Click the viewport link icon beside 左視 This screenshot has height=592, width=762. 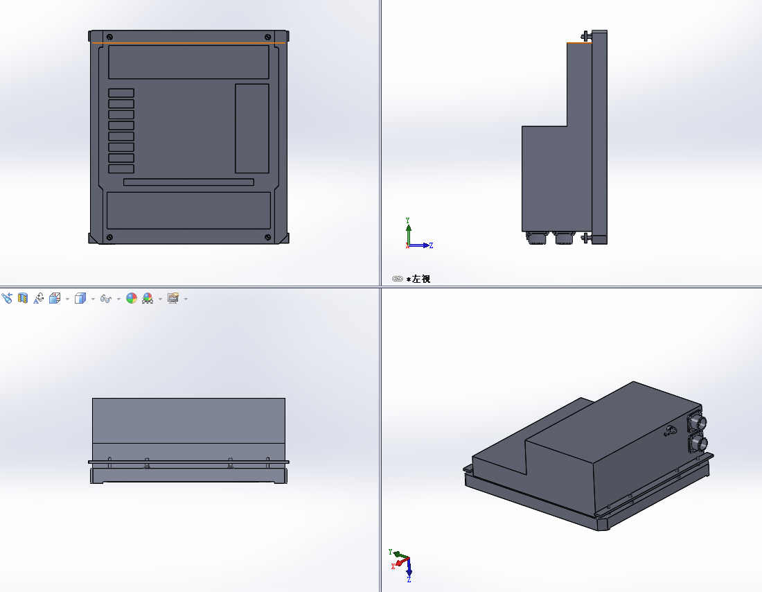[x=398, y=279]
